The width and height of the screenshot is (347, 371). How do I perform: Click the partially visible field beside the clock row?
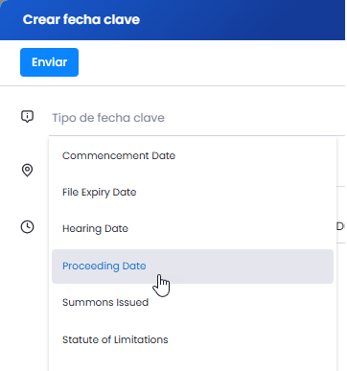tap(341, 226)
